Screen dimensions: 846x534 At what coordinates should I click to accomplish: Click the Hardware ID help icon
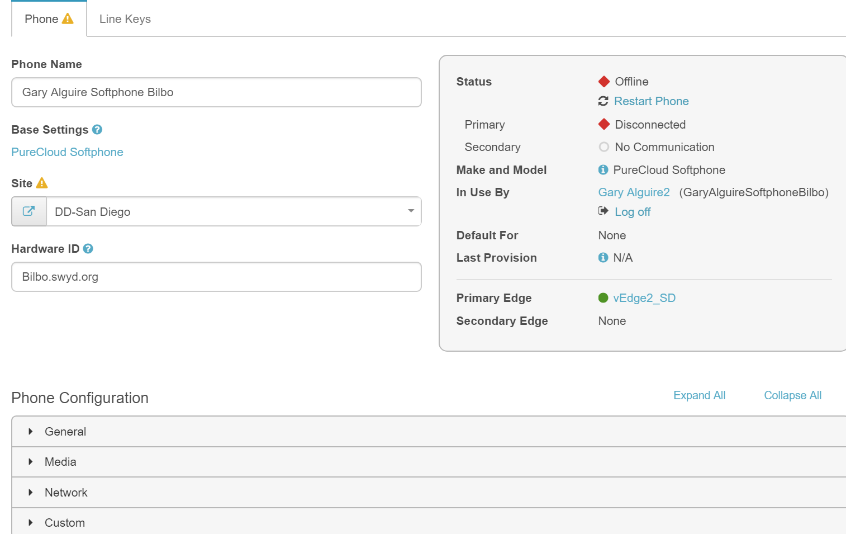click(88, 248)
